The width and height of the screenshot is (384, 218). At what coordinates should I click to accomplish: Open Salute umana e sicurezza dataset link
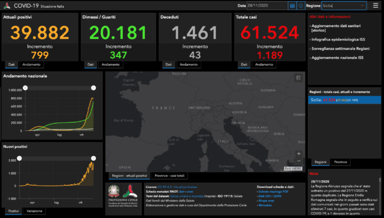187,196
